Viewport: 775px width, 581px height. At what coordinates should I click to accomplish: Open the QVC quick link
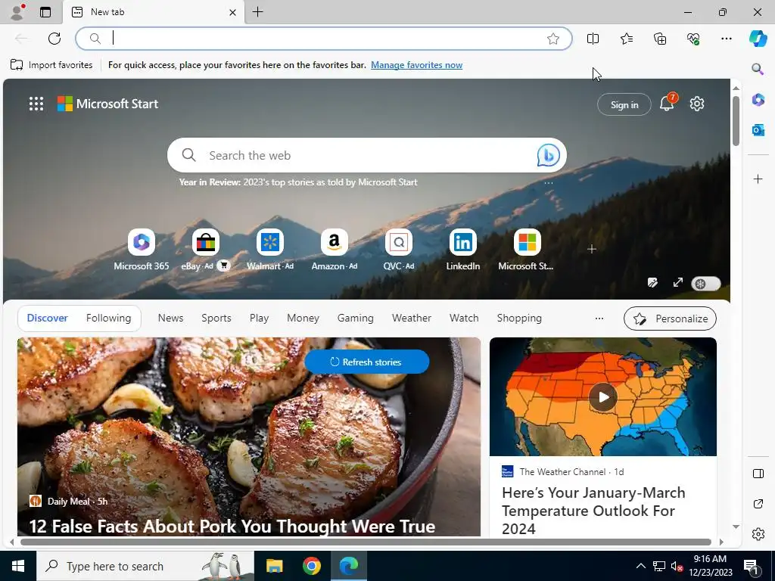[398, 250]
